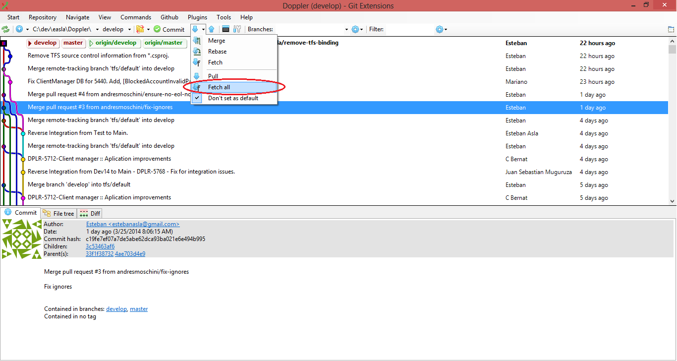Follow the develop branch link in details
The height and width of the screenshot is (361, 677).
(116, 309)
